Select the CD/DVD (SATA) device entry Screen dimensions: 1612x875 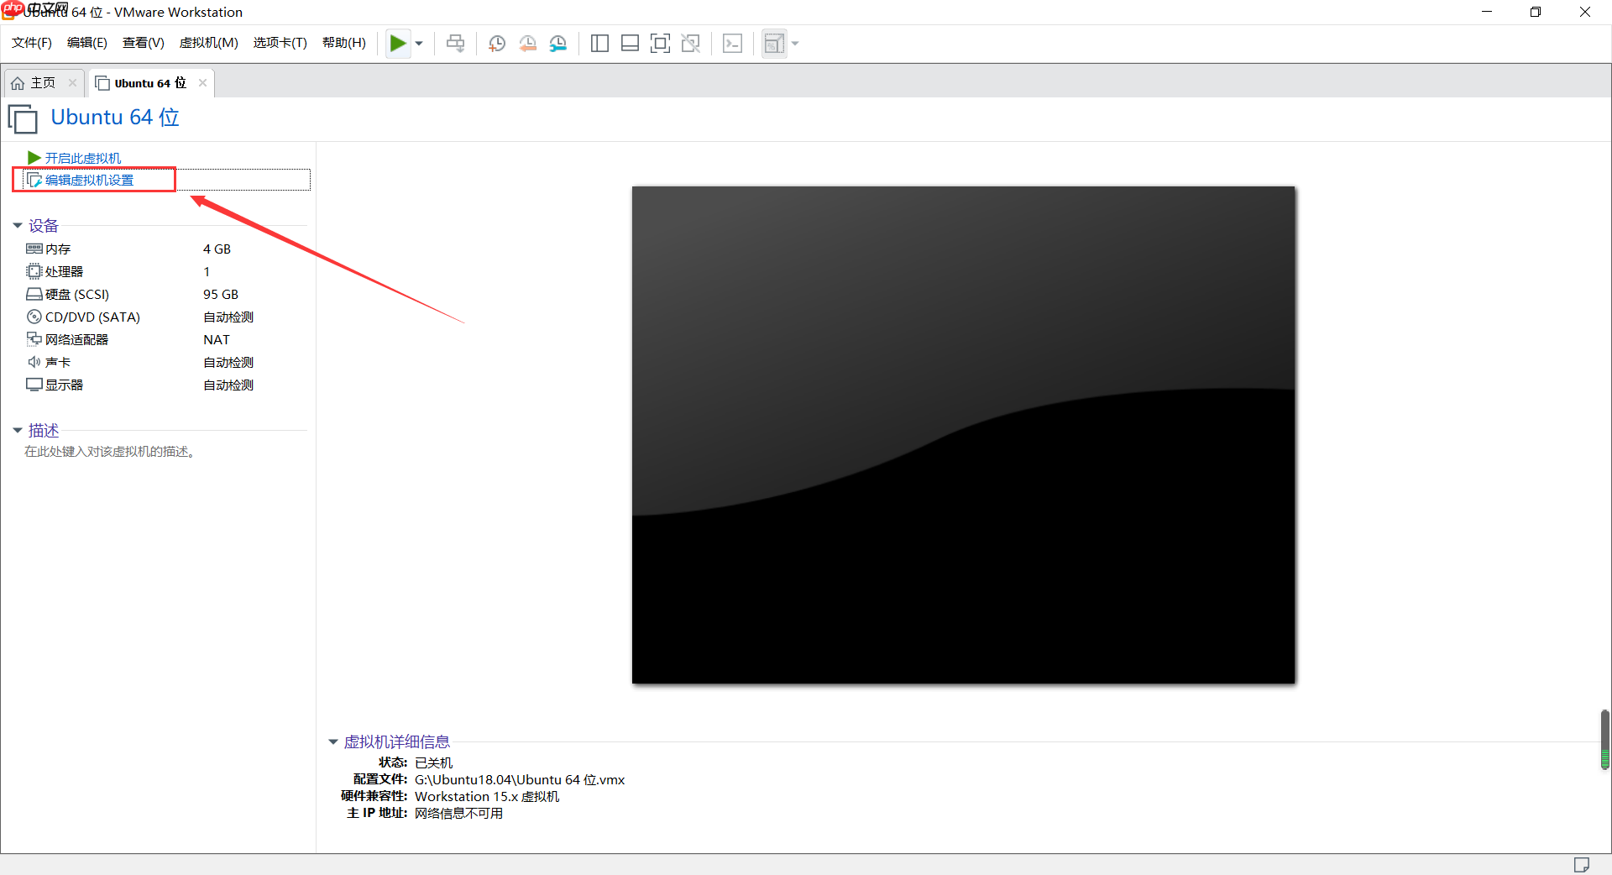[91, 317]
